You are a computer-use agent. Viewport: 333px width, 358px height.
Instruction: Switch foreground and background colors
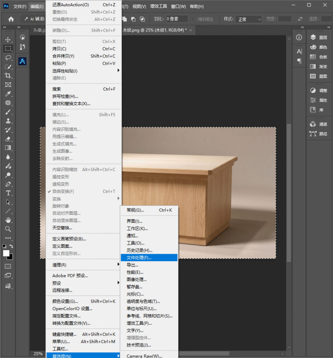pyautogui.click(x=11, y=246)
